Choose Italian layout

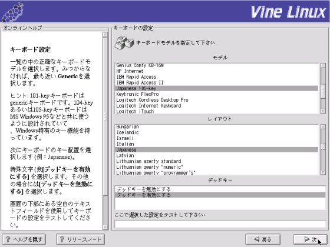[216, 144]
